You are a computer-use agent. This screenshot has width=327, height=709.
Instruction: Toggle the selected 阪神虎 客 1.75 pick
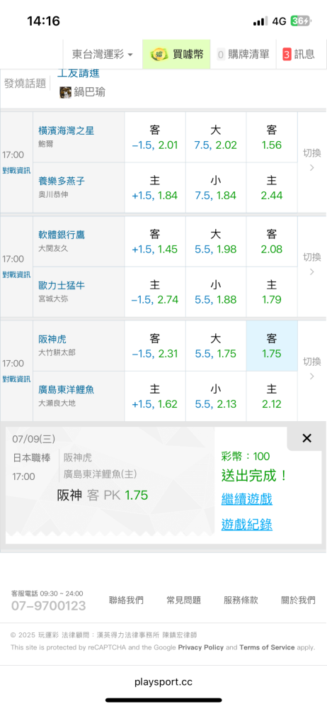[x=272, y=346]
